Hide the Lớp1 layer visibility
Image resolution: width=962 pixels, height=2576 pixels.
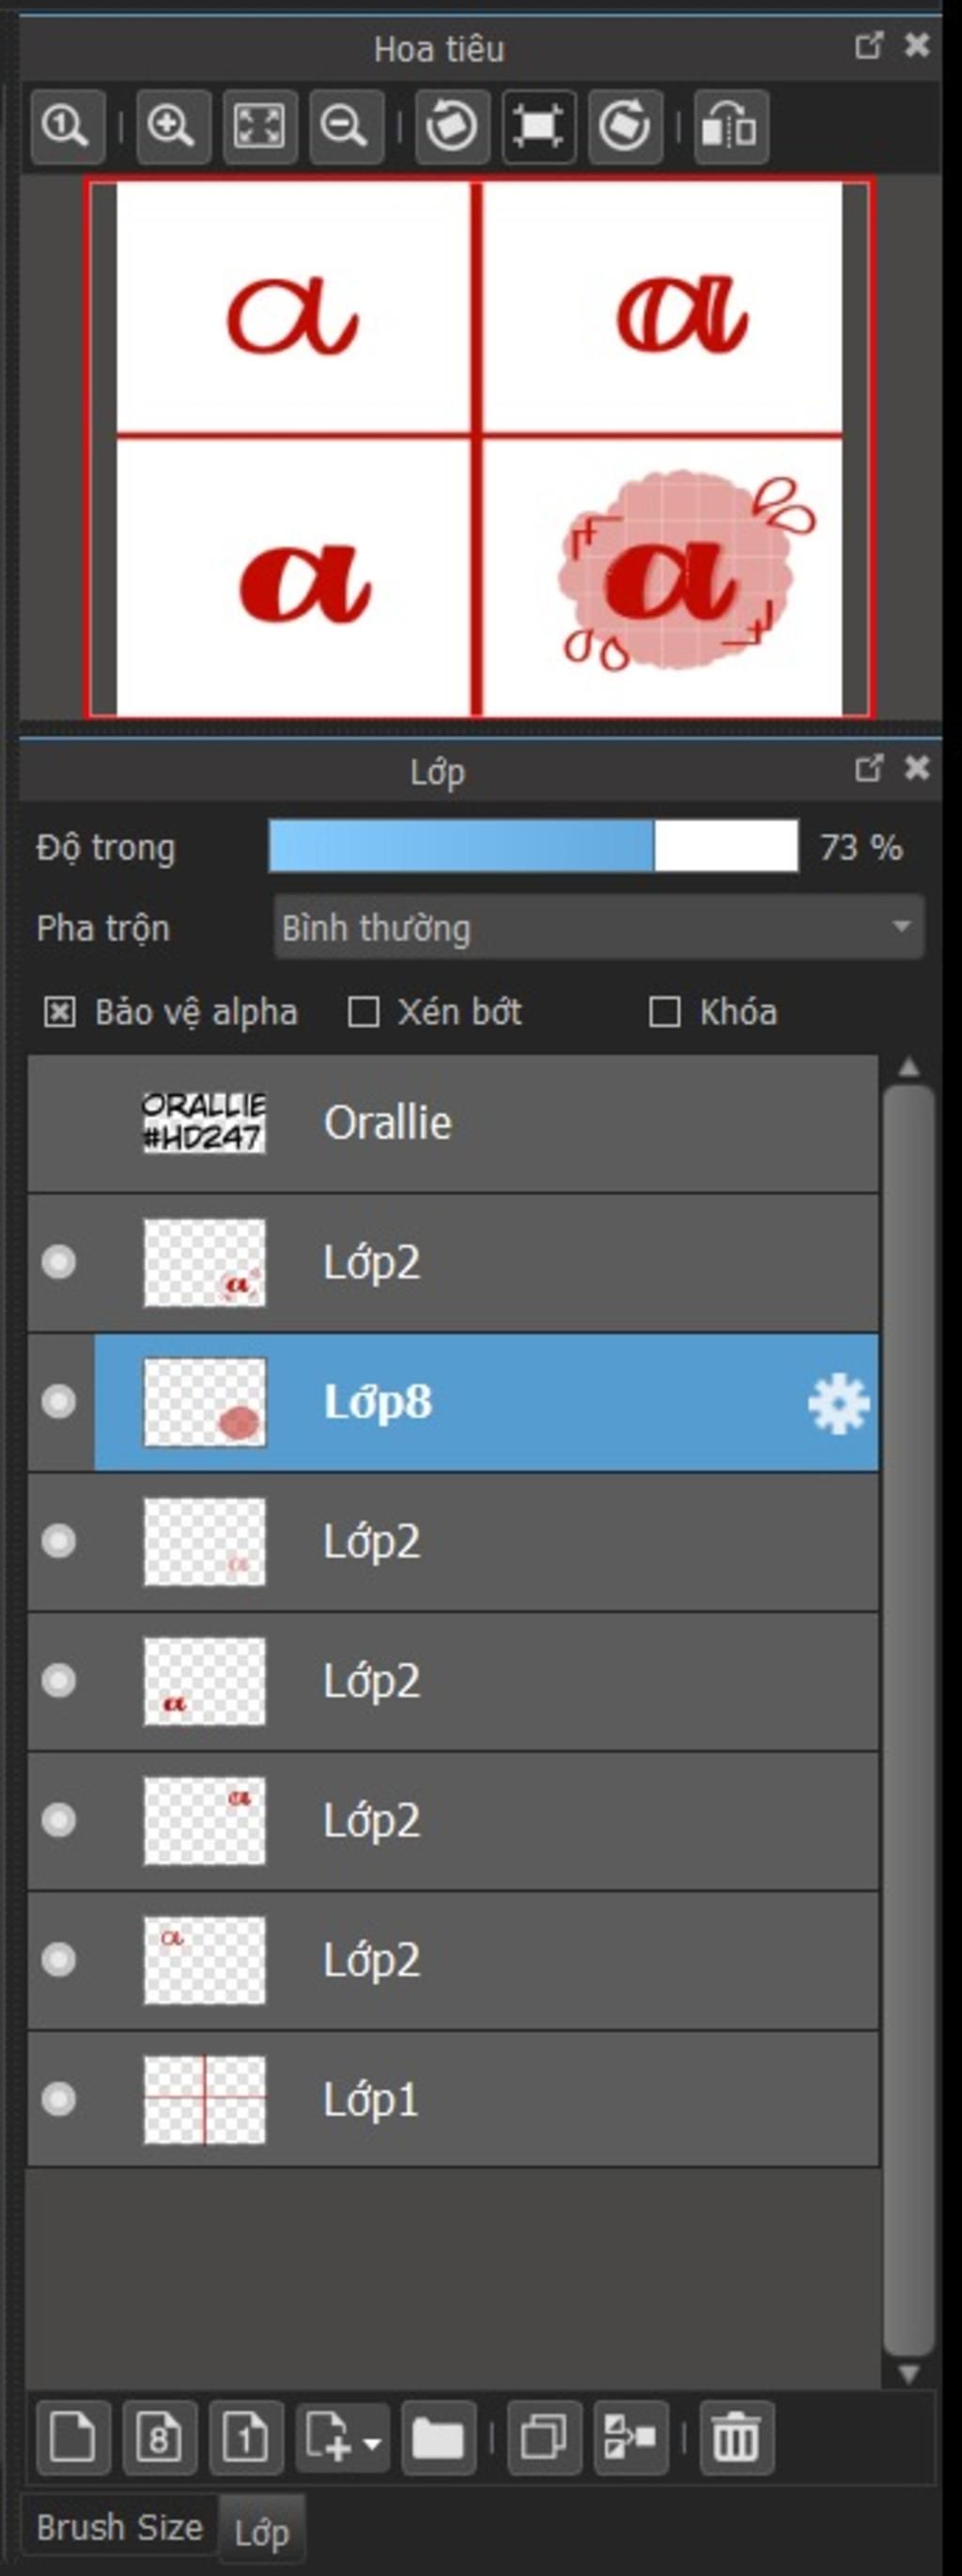pyautogui.click(x=59, y=2099)
